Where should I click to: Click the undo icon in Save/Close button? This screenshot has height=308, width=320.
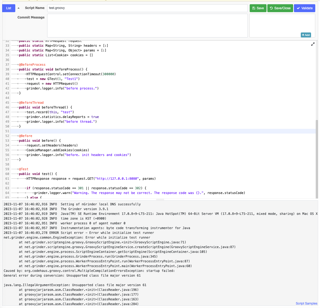[271, 8]
